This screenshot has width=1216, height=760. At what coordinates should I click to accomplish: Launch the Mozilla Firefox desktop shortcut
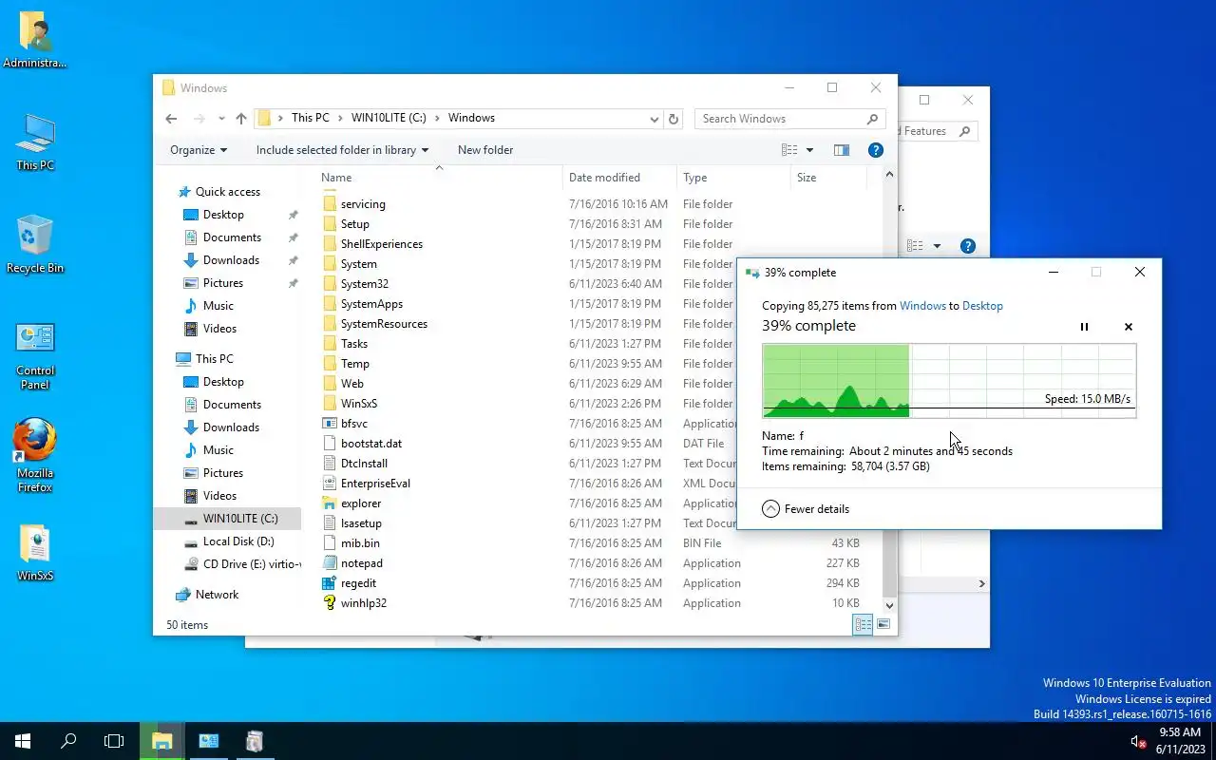pyautogui.click(x=35, y=456)
